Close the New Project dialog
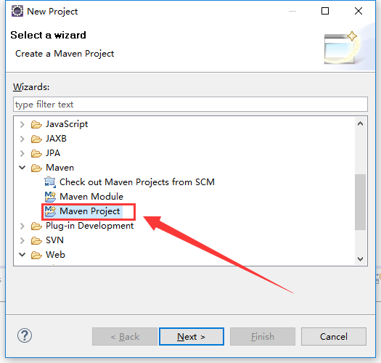This screenshot has width=381, height=363. tap(359, 11)
